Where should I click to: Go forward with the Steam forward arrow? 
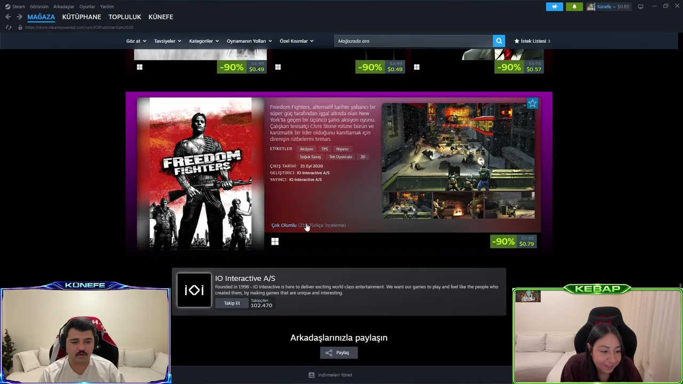[19, 17]
